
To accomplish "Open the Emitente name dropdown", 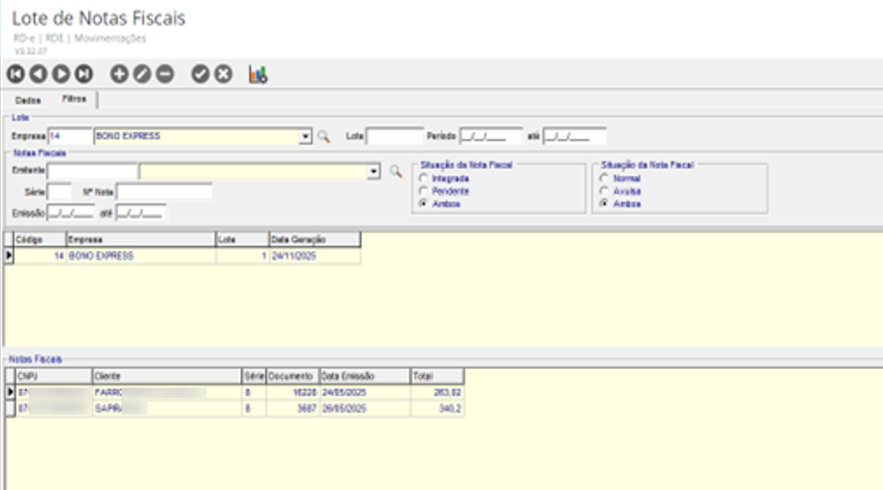I will (374, 172).
